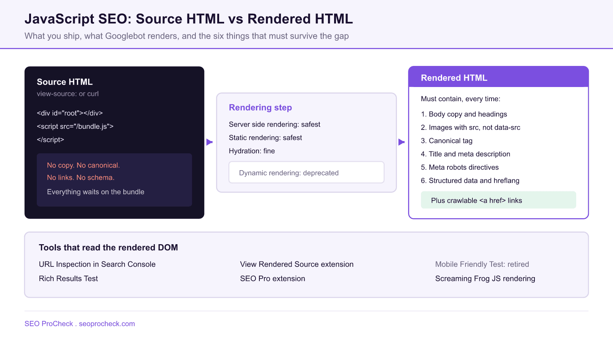Click '4. Title and meta description'
Screen dimensions: 613x345
[x=465, y=154]
